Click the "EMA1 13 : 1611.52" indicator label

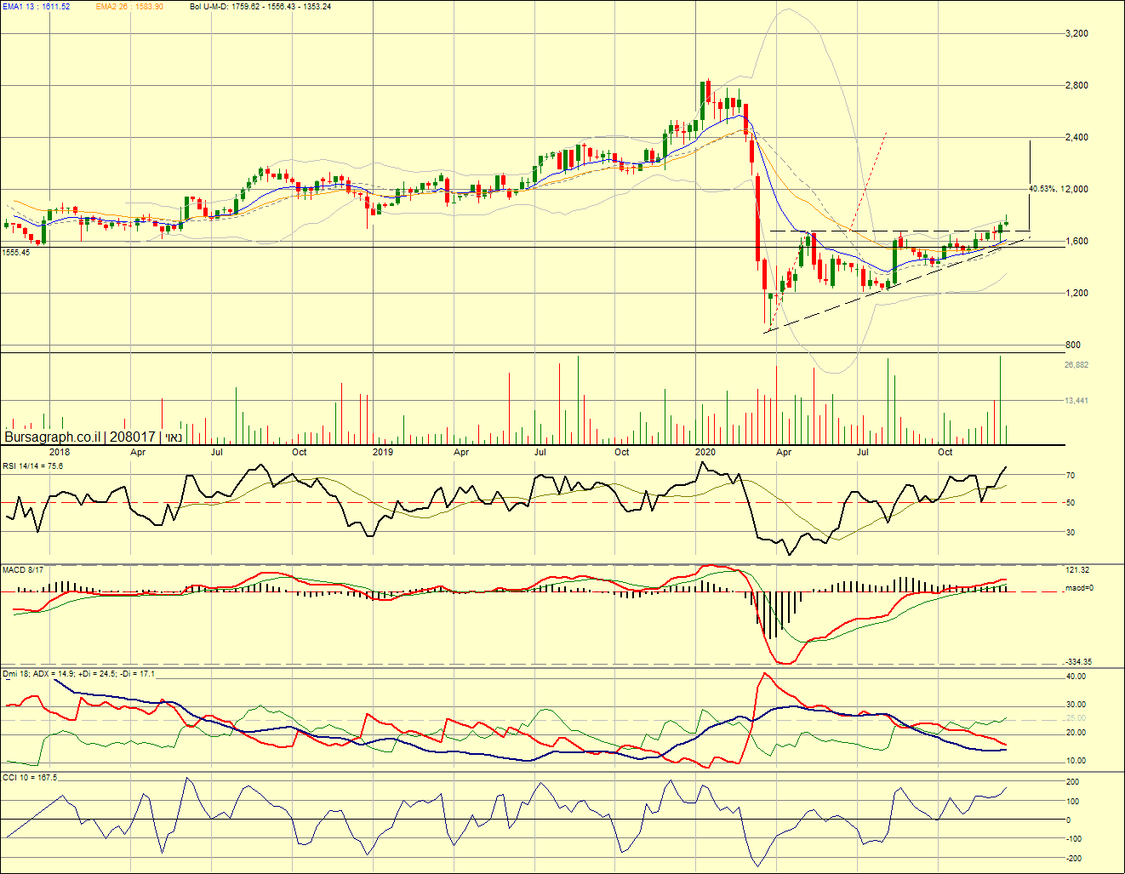[x=37, y=7]
